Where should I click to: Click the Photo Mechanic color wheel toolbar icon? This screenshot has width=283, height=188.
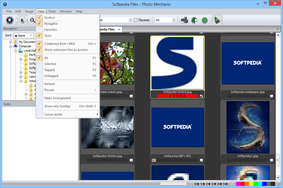tap(10, 20)
